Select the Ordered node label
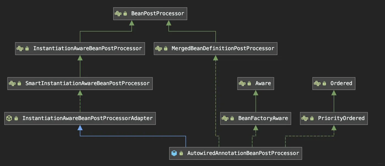Viewport: 385px width, 166px height. coord(341,83)
